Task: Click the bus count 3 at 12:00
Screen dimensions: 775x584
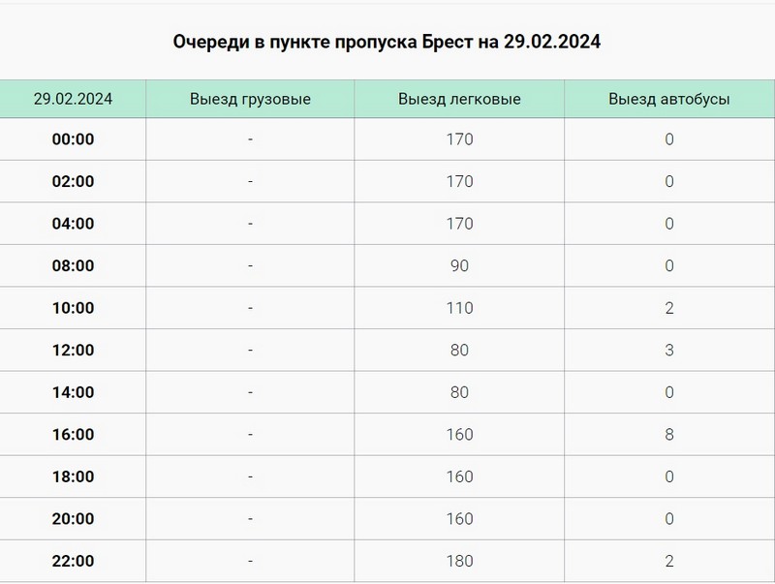Action: [x=669, y=350]
